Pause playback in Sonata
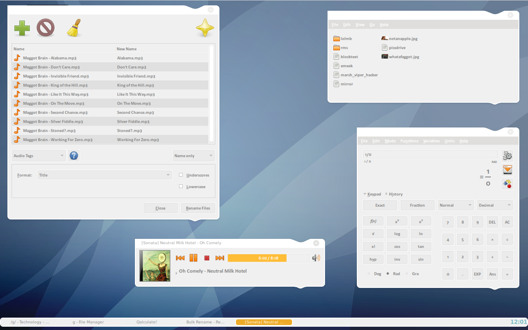The width and height of the screenshot is (528, 330). [193, 258]
